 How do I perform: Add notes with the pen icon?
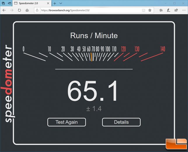pyautogui.click(x=168, y=10)
